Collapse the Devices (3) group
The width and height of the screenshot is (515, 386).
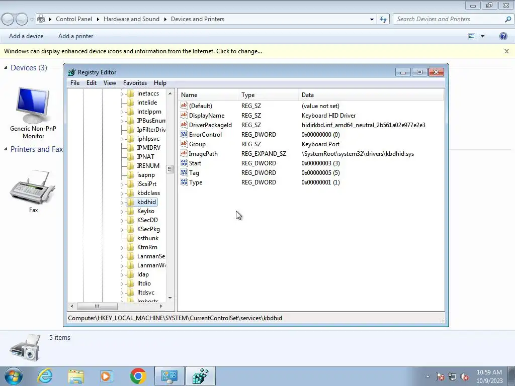click(x=6, y=68)
